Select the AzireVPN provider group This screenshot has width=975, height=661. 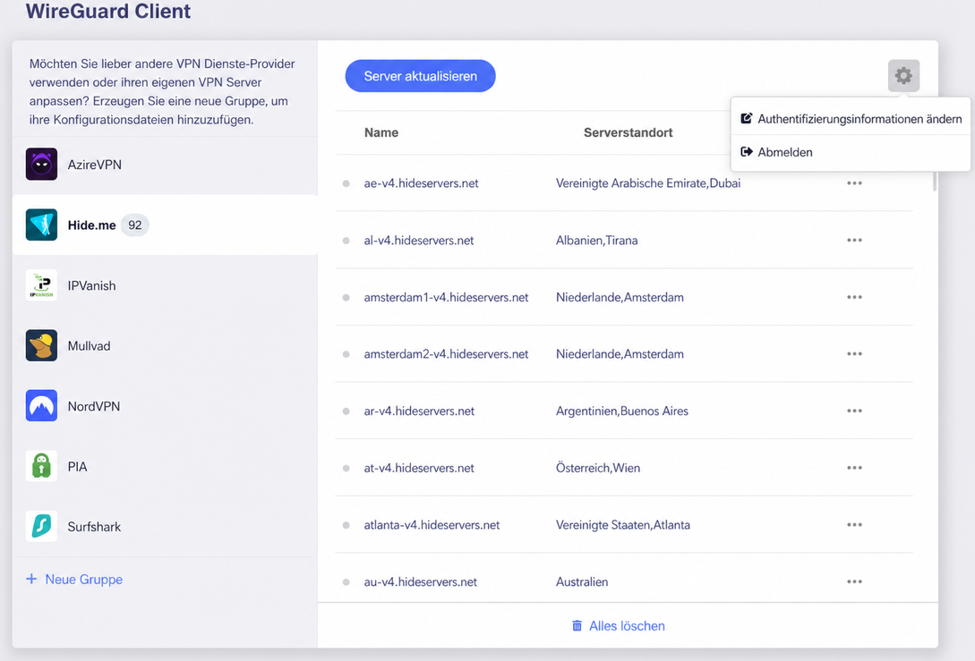(x=165, y=164)
